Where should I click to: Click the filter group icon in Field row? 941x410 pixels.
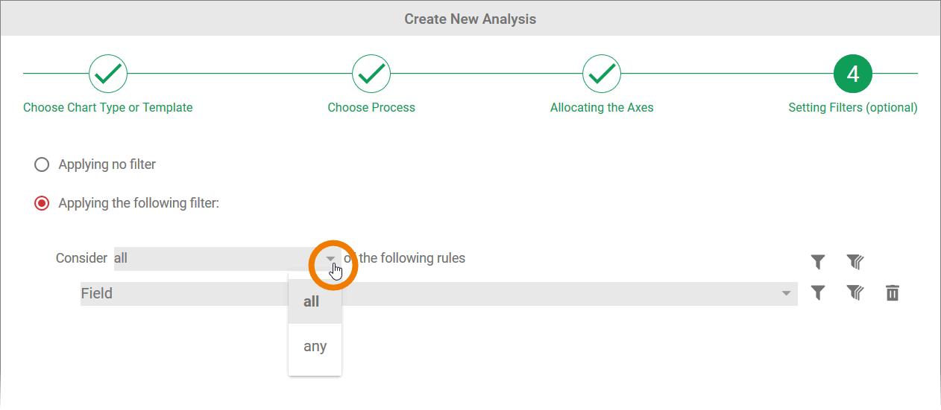[x=855, y=293]
